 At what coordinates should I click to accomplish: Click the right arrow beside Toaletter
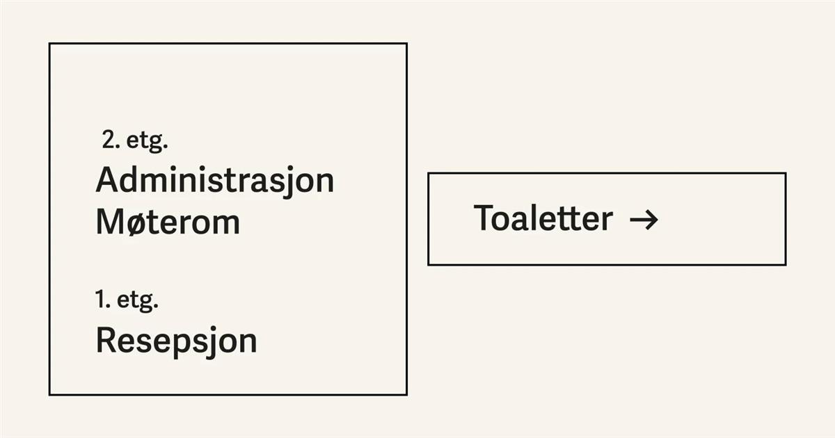644,220
